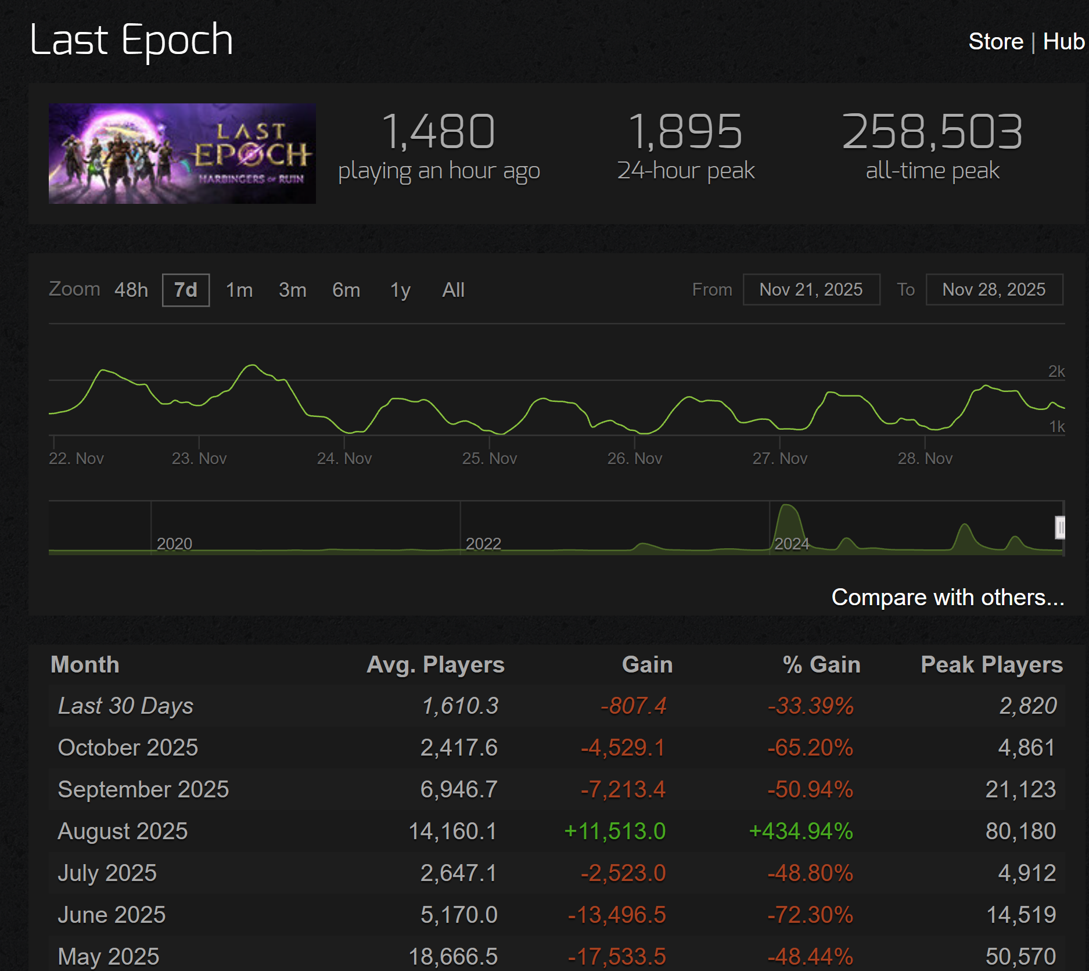Click the 2022 marker in the navigator chart
The height and width of the screenshot is (971, 1089).
[x=483, y=544]
